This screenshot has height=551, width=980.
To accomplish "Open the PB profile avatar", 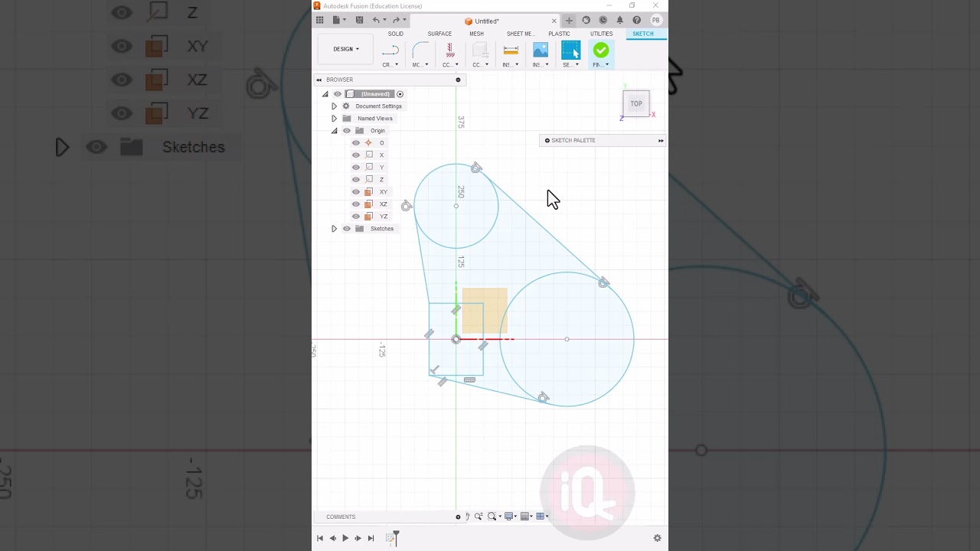I will pos(656,20).
